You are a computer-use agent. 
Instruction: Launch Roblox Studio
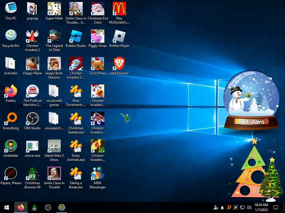pos(76,38)
